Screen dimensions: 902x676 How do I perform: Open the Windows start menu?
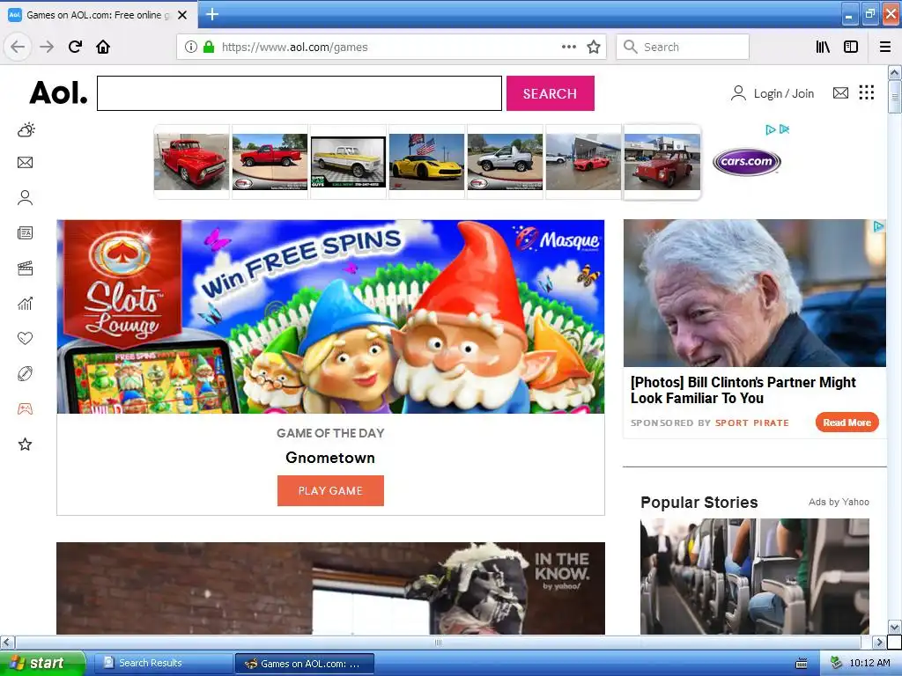(42, 663)
